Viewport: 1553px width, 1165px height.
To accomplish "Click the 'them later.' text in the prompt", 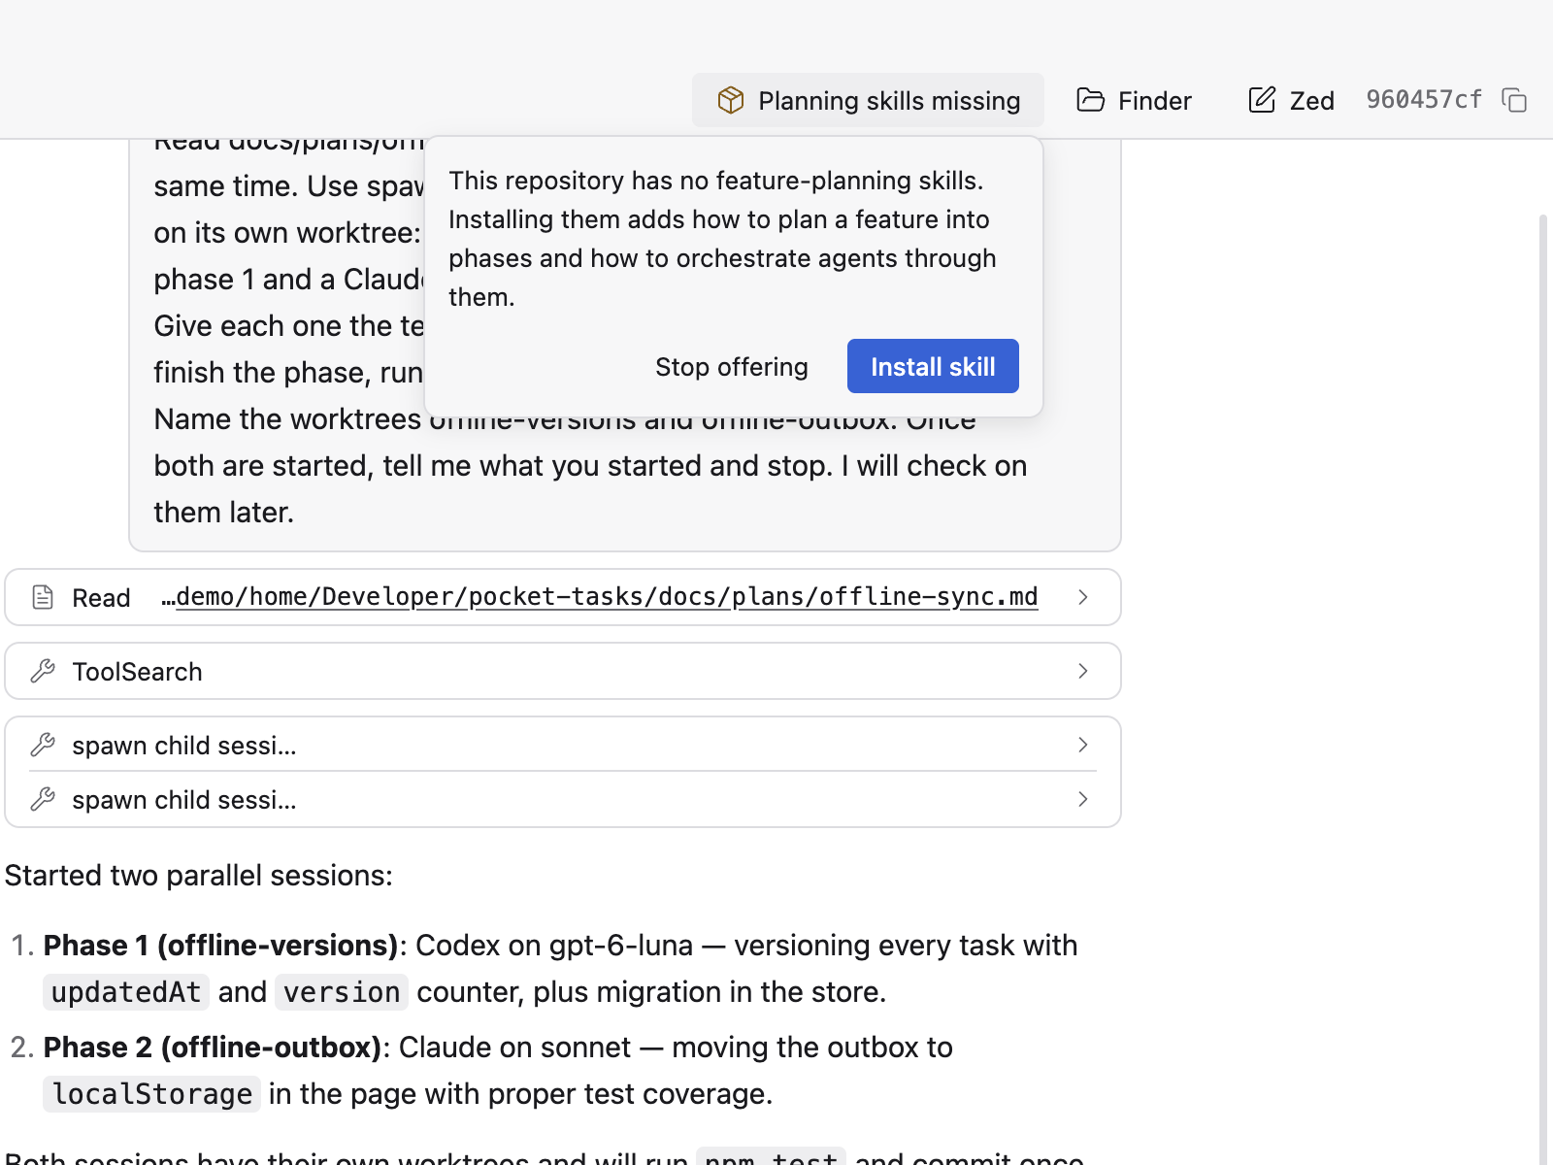I will tap(224, 513).
